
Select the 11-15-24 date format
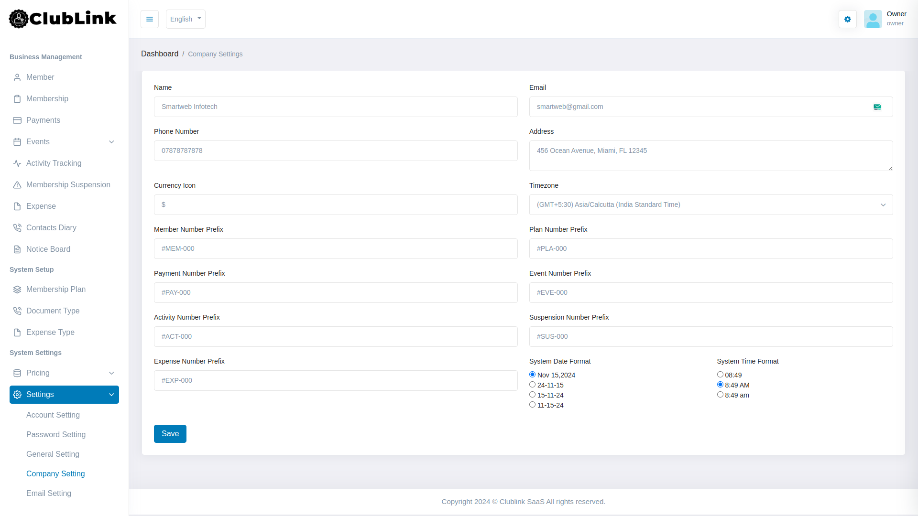532,404
